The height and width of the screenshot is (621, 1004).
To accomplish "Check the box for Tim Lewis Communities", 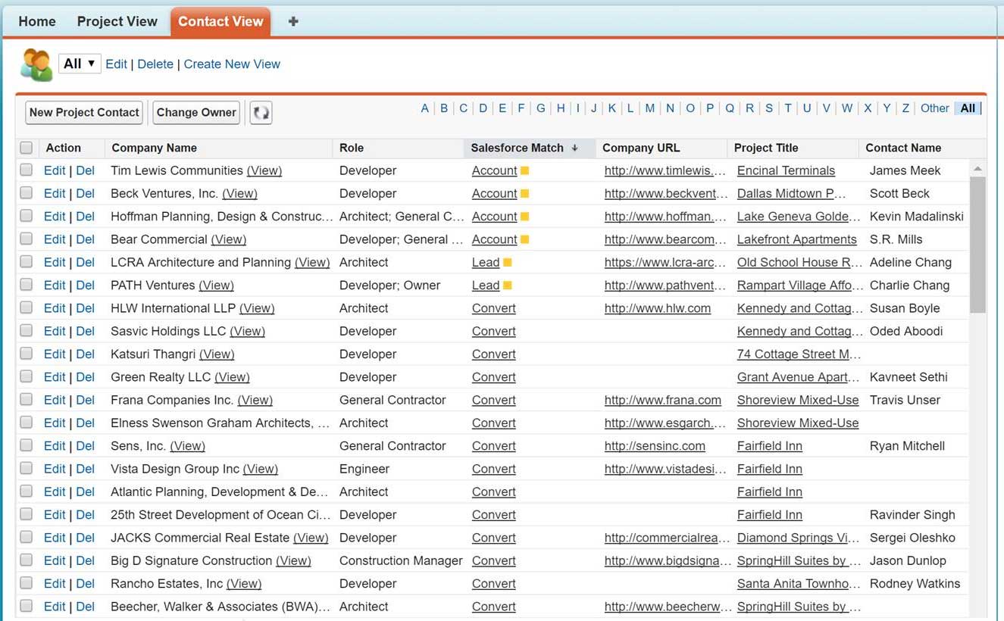I will pyautogui.click(x=27, y=170).
